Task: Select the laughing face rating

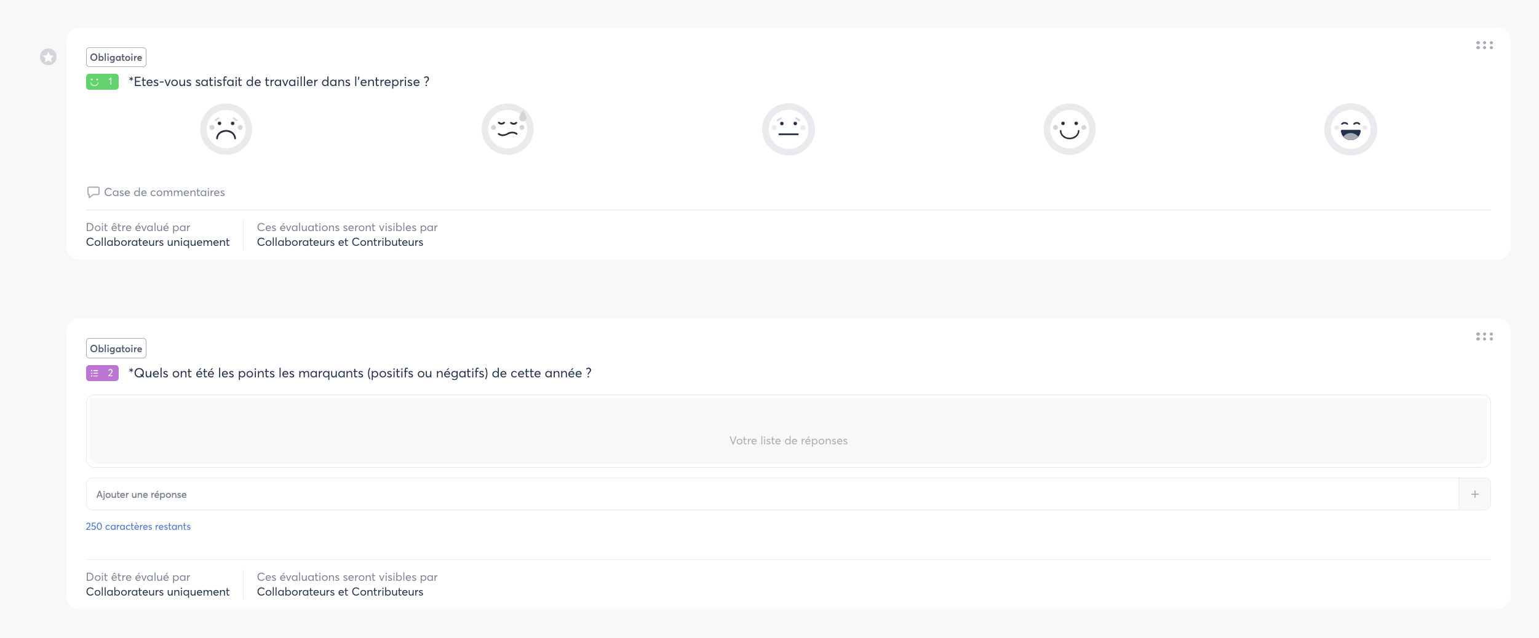Action: point(1350,129)
